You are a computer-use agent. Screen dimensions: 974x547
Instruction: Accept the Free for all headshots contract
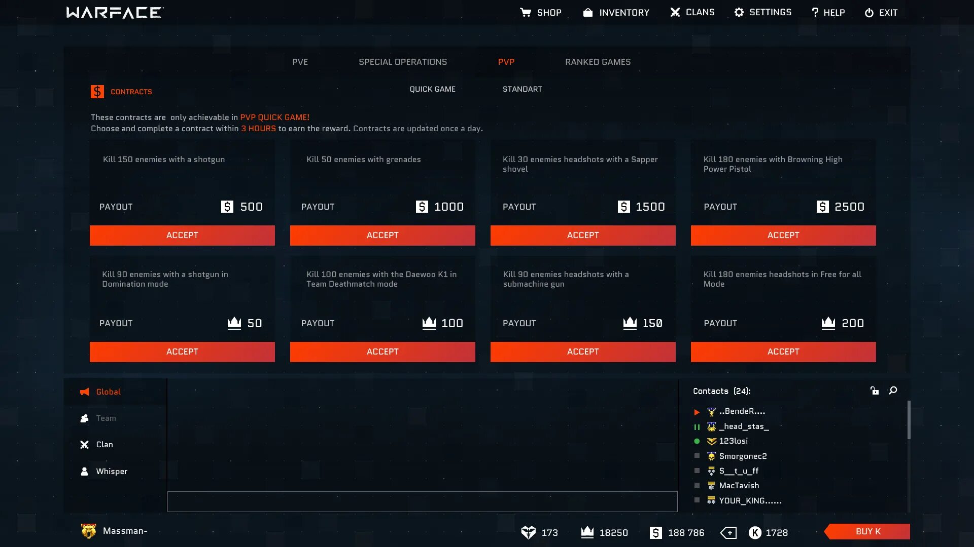click(783, 352)
